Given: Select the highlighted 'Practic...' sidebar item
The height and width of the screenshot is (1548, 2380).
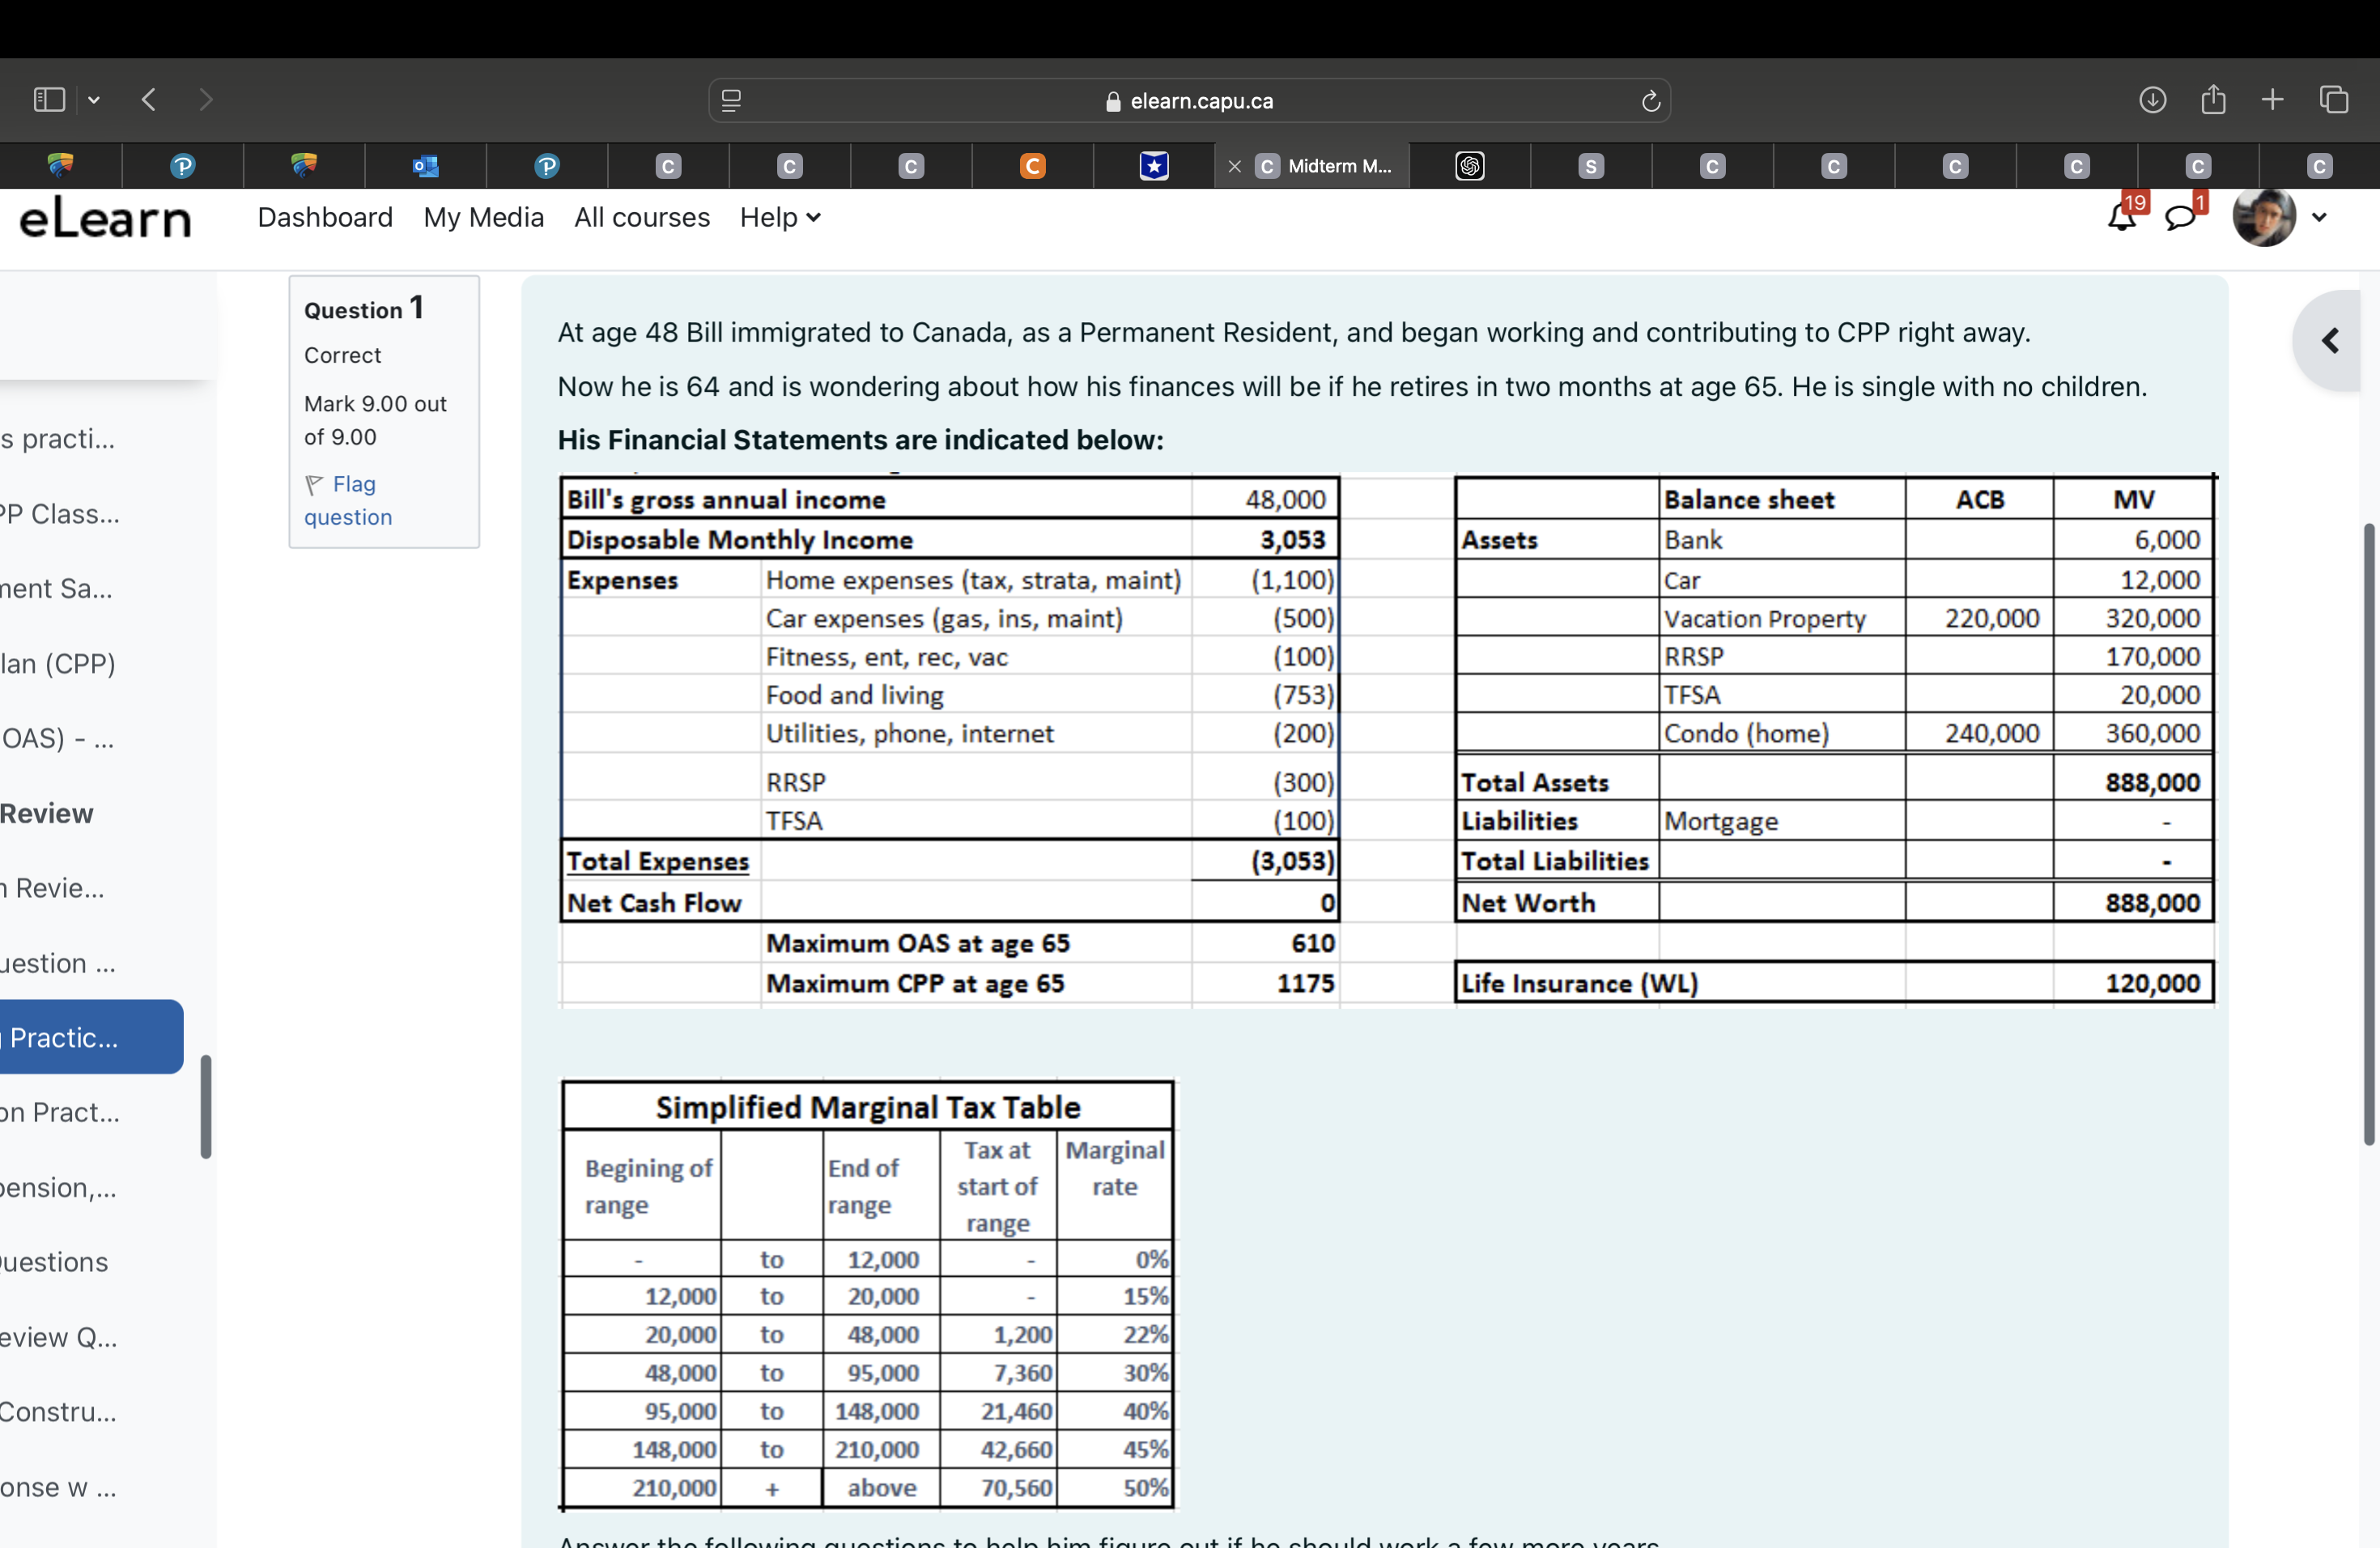Looking at the screenshot, I should [x=90, y=1037].
